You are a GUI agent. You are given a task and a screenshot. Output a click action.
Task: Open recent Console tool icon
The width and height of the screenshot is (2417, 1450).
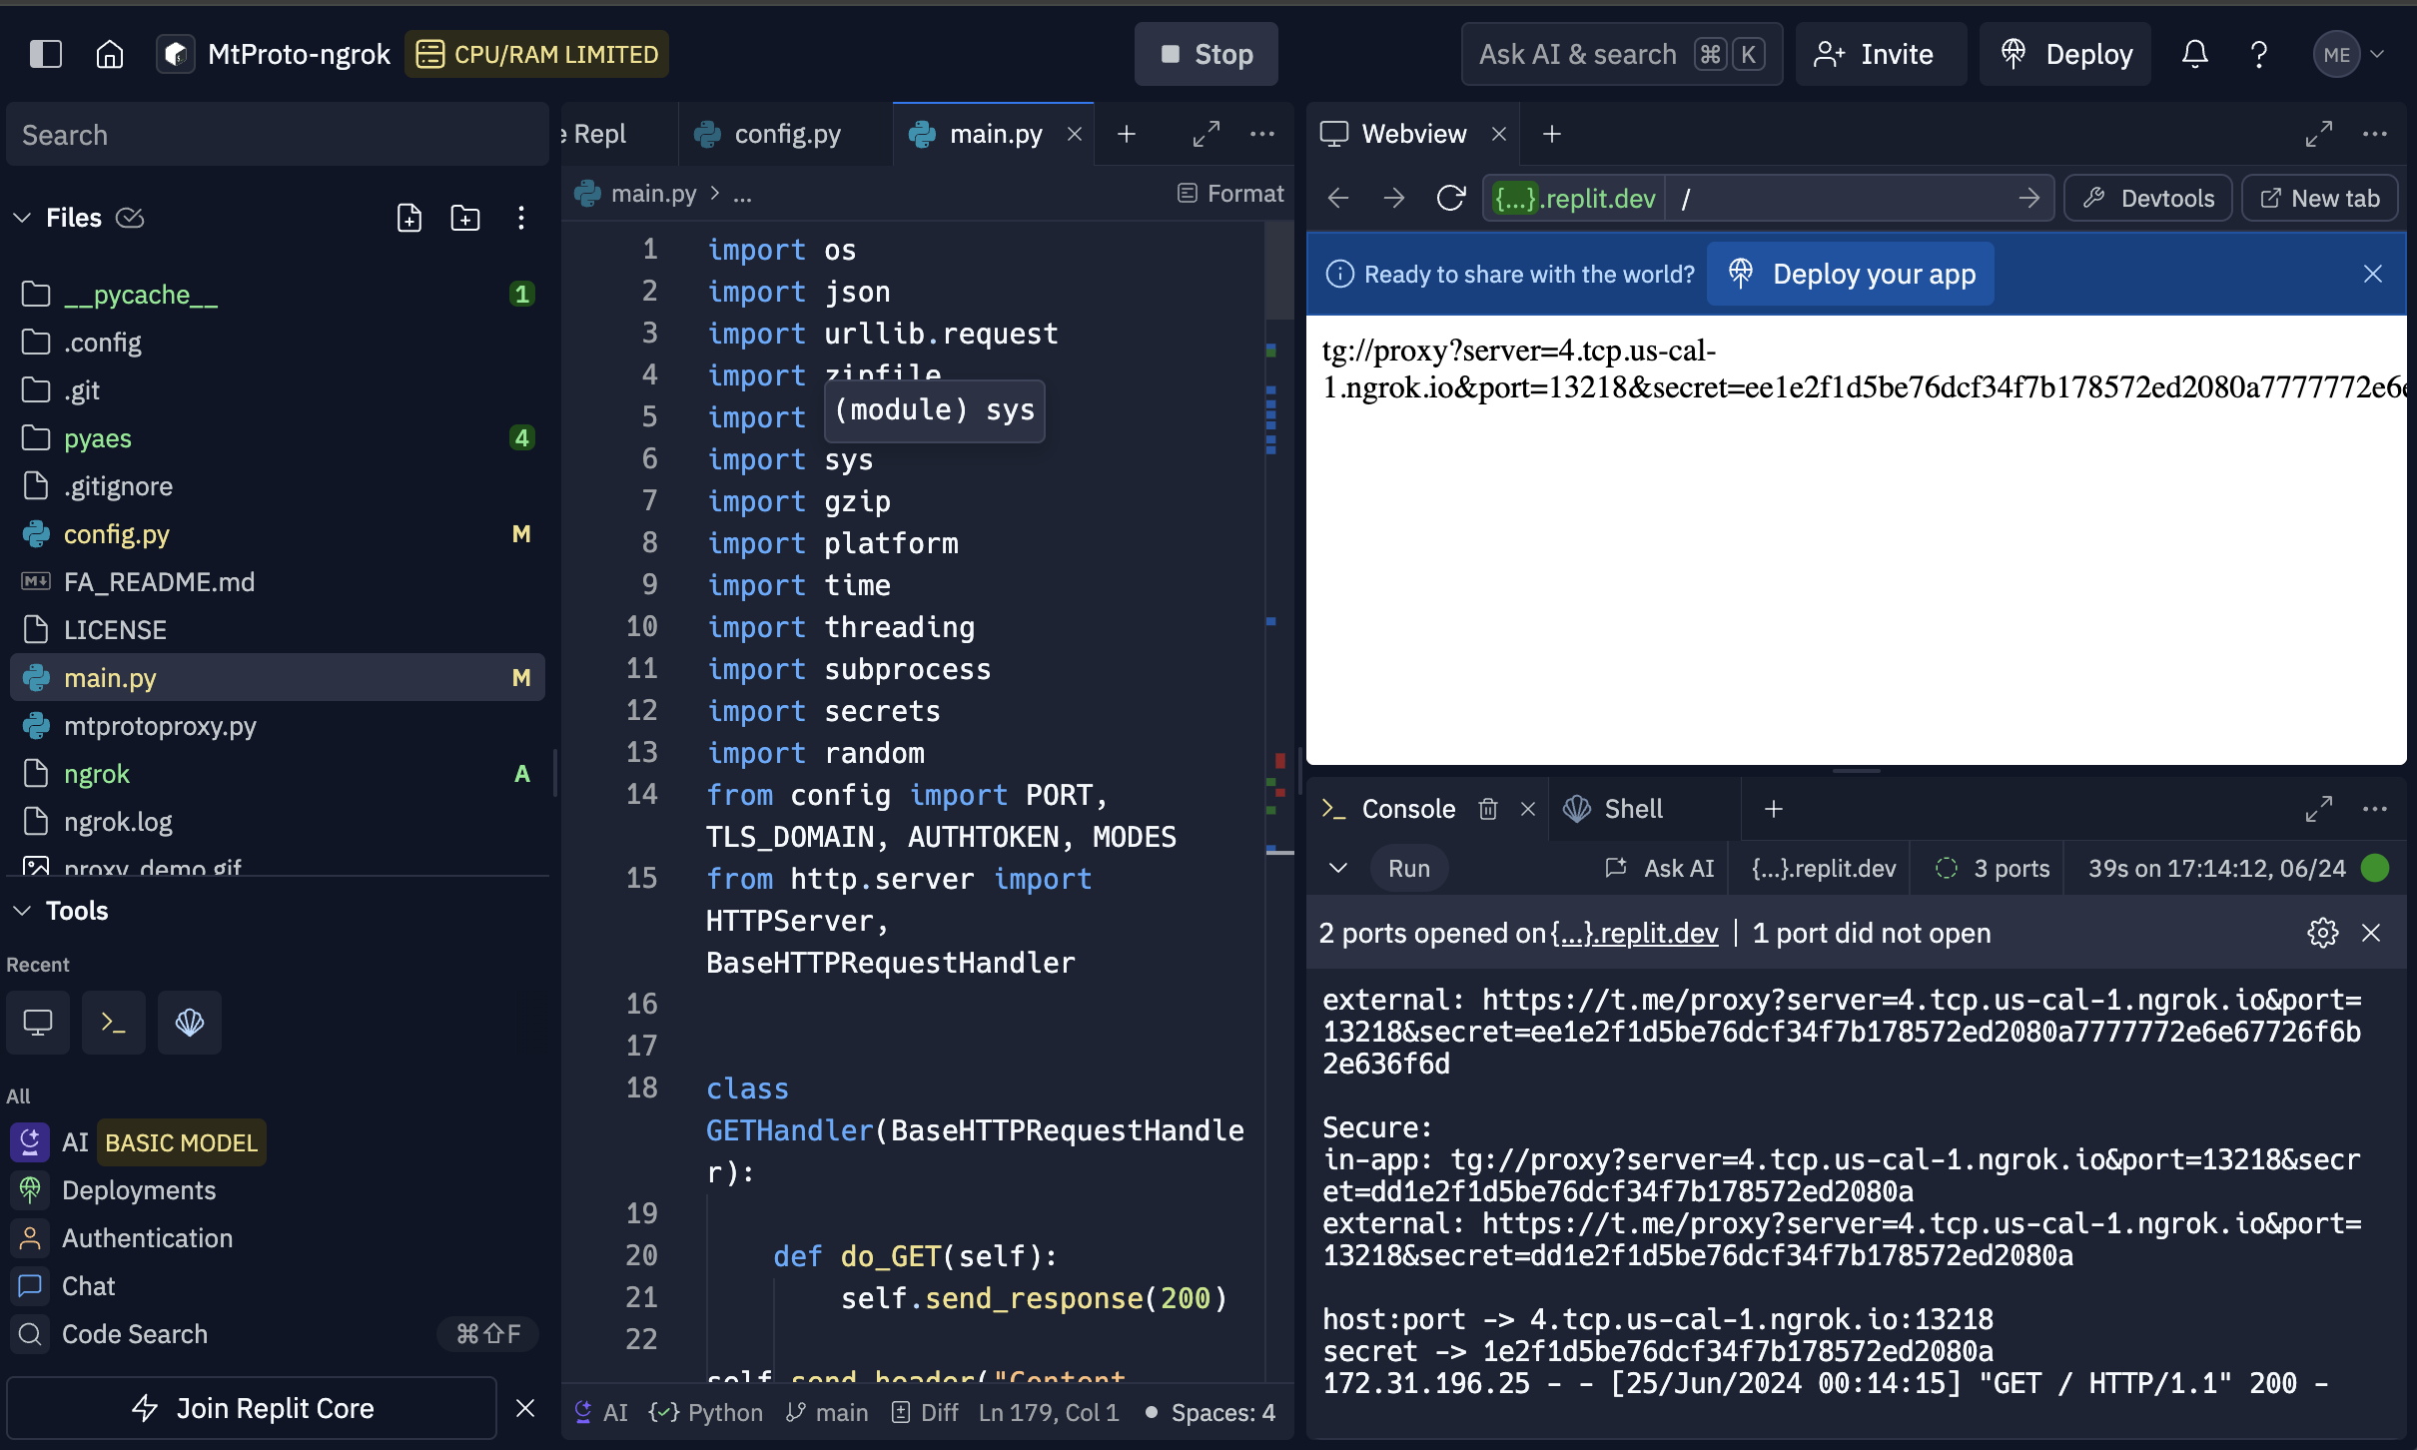tap(114, 1023)
